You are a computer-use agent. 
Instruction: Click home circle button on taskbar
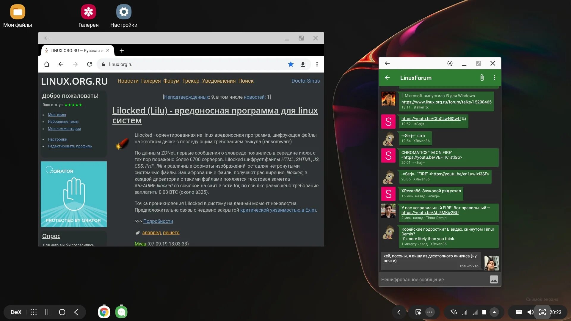click(x=62, y=312)
